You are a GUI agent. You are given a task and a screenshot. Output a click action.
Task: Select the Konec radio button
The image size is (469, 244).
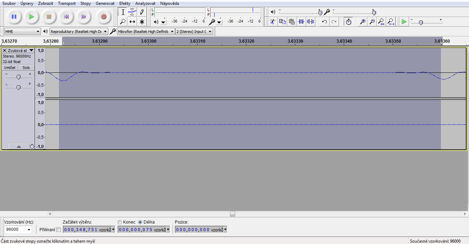point(120,222)
